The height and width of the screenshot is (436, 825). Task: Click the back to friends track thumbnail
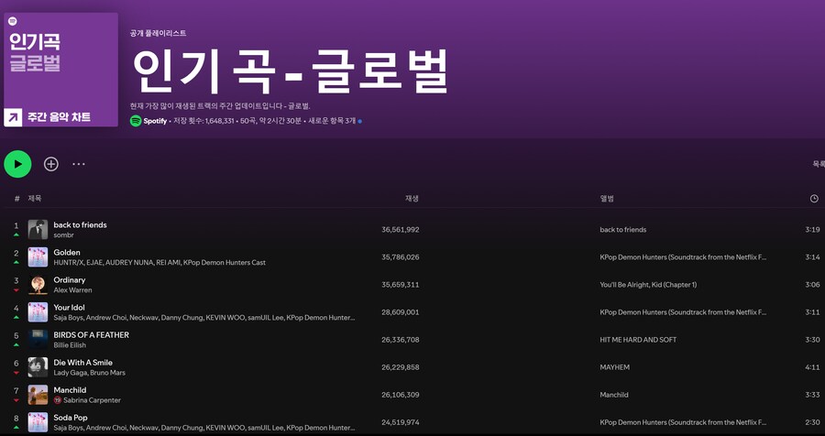[x=38, y=230]
